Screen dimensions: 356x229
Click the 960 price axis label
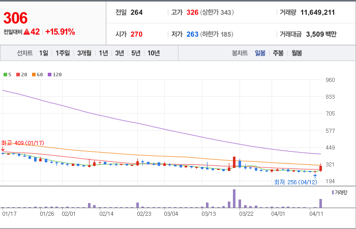click(x=330, y=80)
